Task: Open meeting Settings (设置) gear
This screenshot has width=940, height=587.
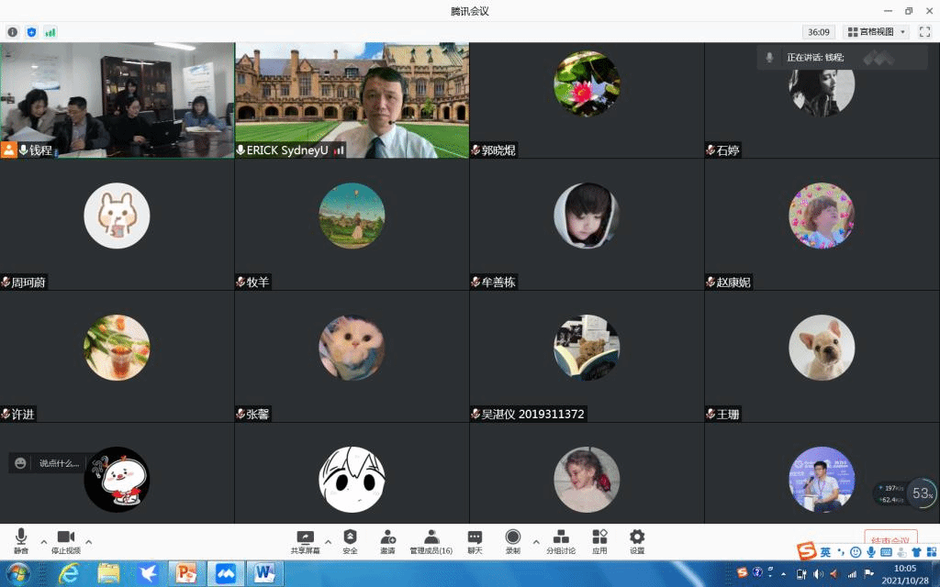Action: pos(637,540)
